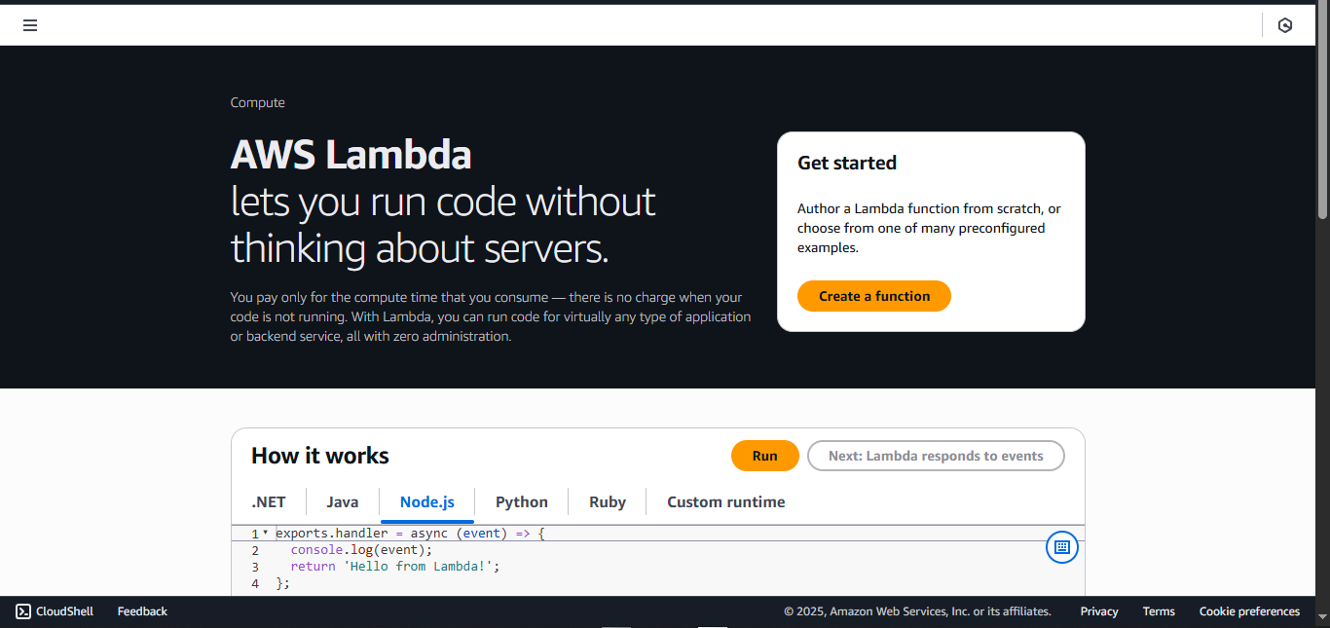1330x628 pixels.
Task: Click the copyright 2025 Amazon Web Services text
Action: [x=917, y=611]
